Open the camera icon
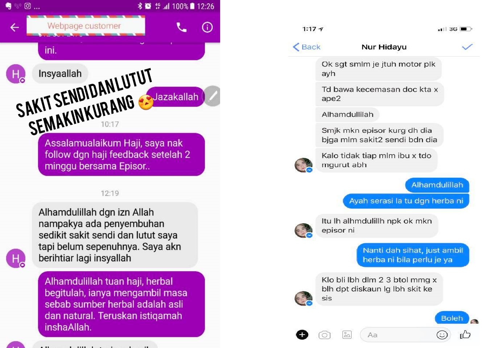The height and width of the screenshot is (348, 491). tap(325, 335)
